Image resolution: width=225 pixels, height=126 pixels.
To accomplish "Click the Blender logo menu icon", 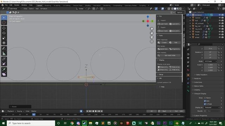I will (x=2, y=5).
